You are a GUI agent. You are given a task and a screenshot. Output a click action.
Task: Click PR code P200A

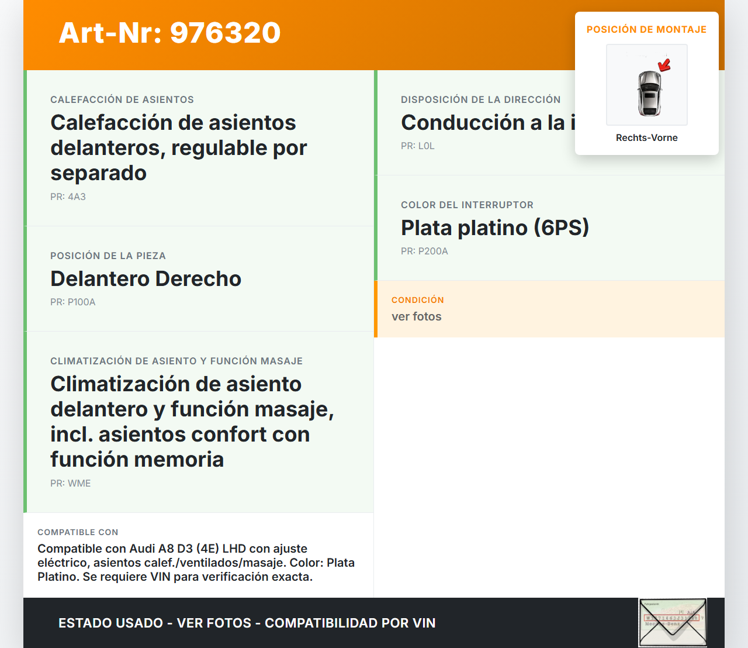point(424,251)
